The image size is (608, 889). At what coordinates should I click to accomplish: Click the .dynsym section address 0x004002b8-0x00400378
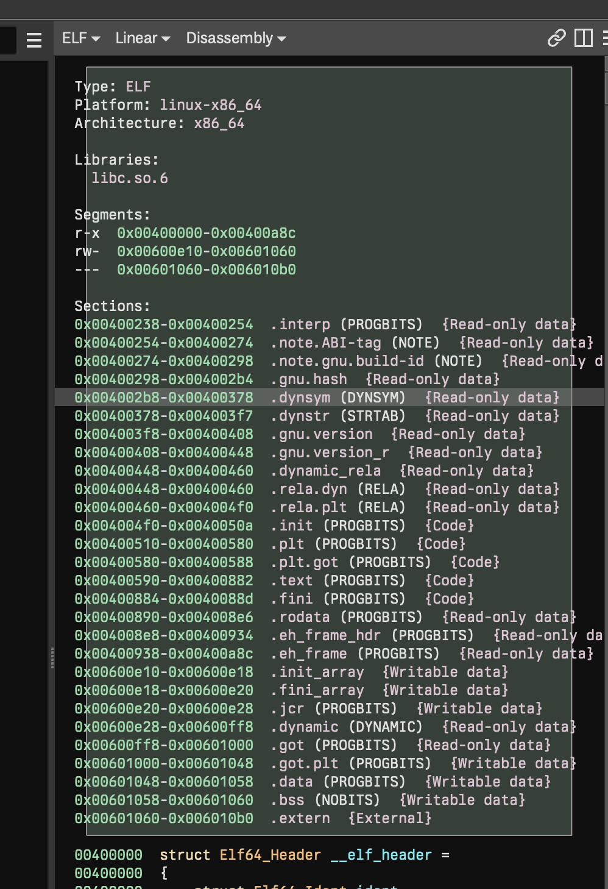click(164, 398)
